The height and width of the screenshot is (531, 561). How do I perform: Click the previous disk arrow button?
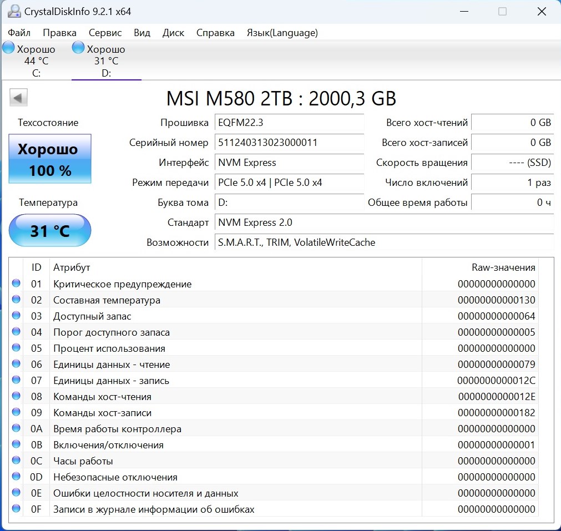point(18,98)
